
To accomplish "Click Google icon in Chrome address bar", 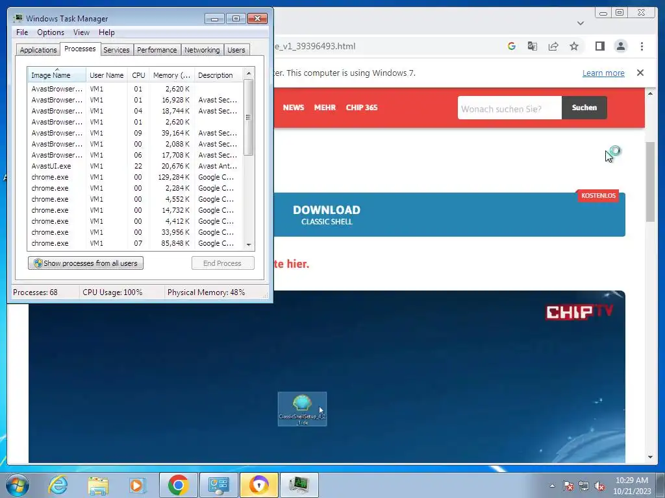I will point(512,46).
